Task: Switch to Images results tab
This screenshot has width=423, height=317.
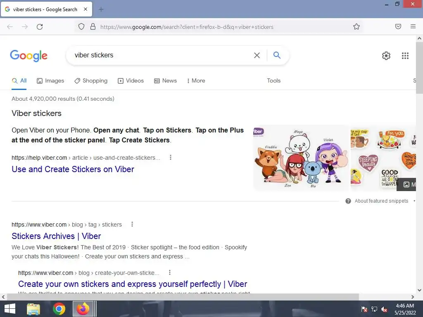Action: pos(50,81)
